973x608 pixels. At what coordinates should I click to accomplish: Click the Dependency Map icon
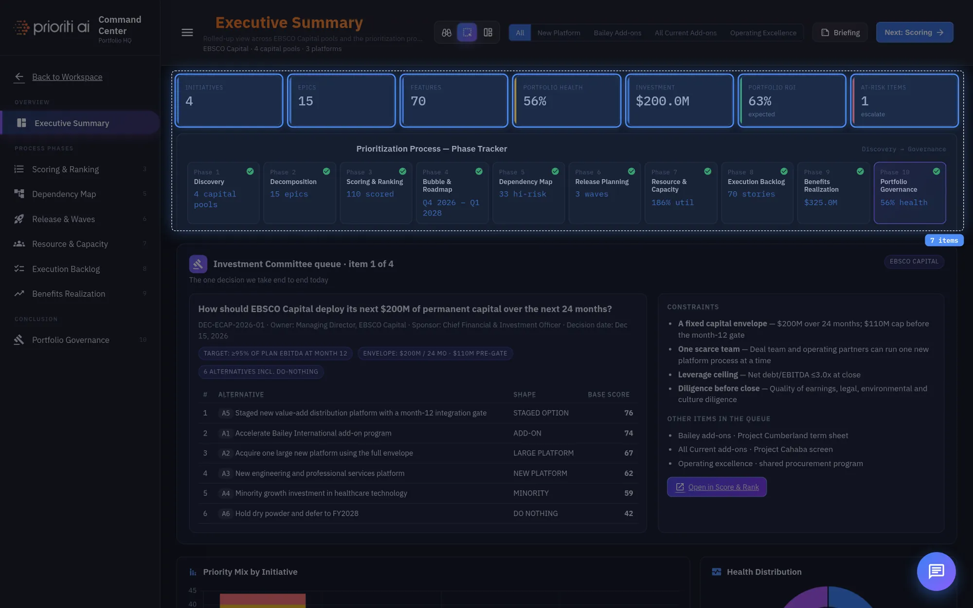click(19, 194)
